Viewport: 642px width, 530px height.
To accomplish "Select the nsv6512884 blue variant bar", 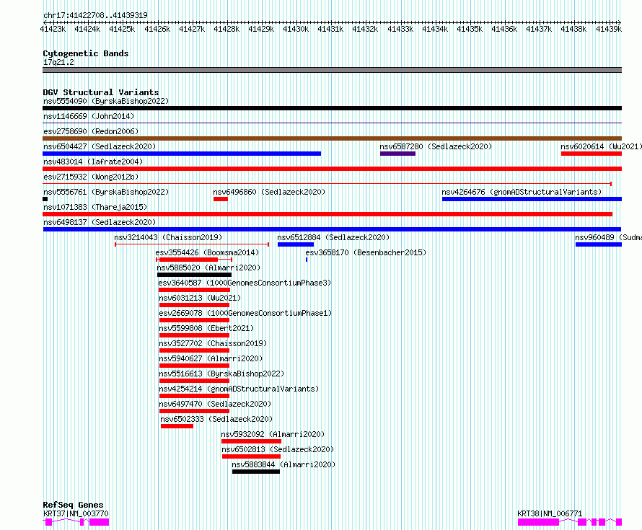I will click(x=296, y=244).
